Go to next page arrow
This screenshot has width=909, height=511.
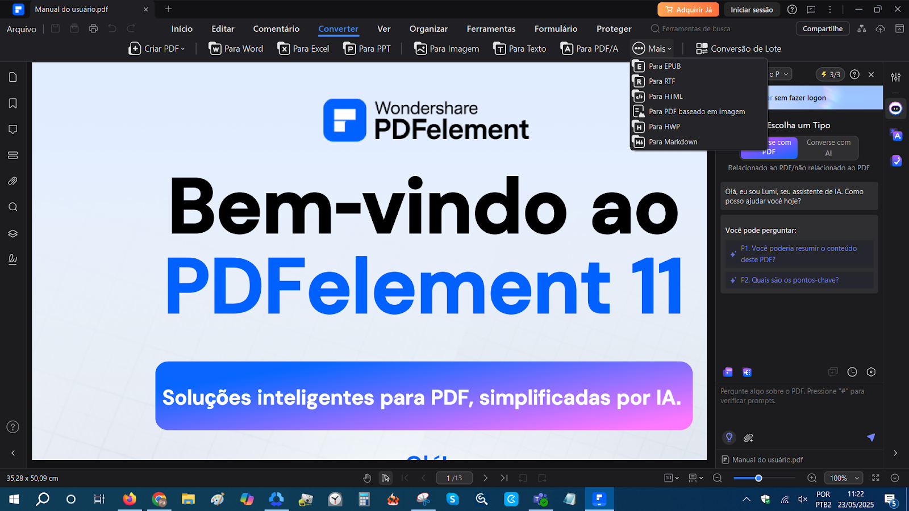click(485, 478)
